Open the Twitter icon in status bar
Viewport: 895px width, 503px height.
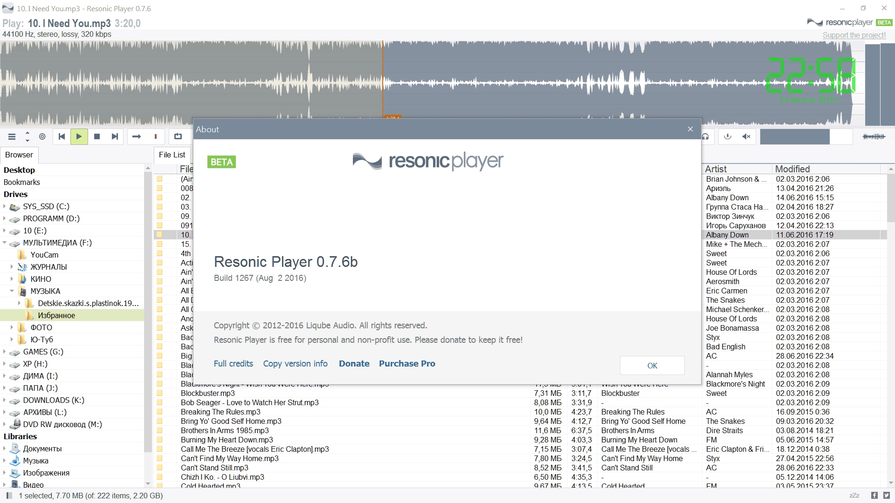click(887, 496)
